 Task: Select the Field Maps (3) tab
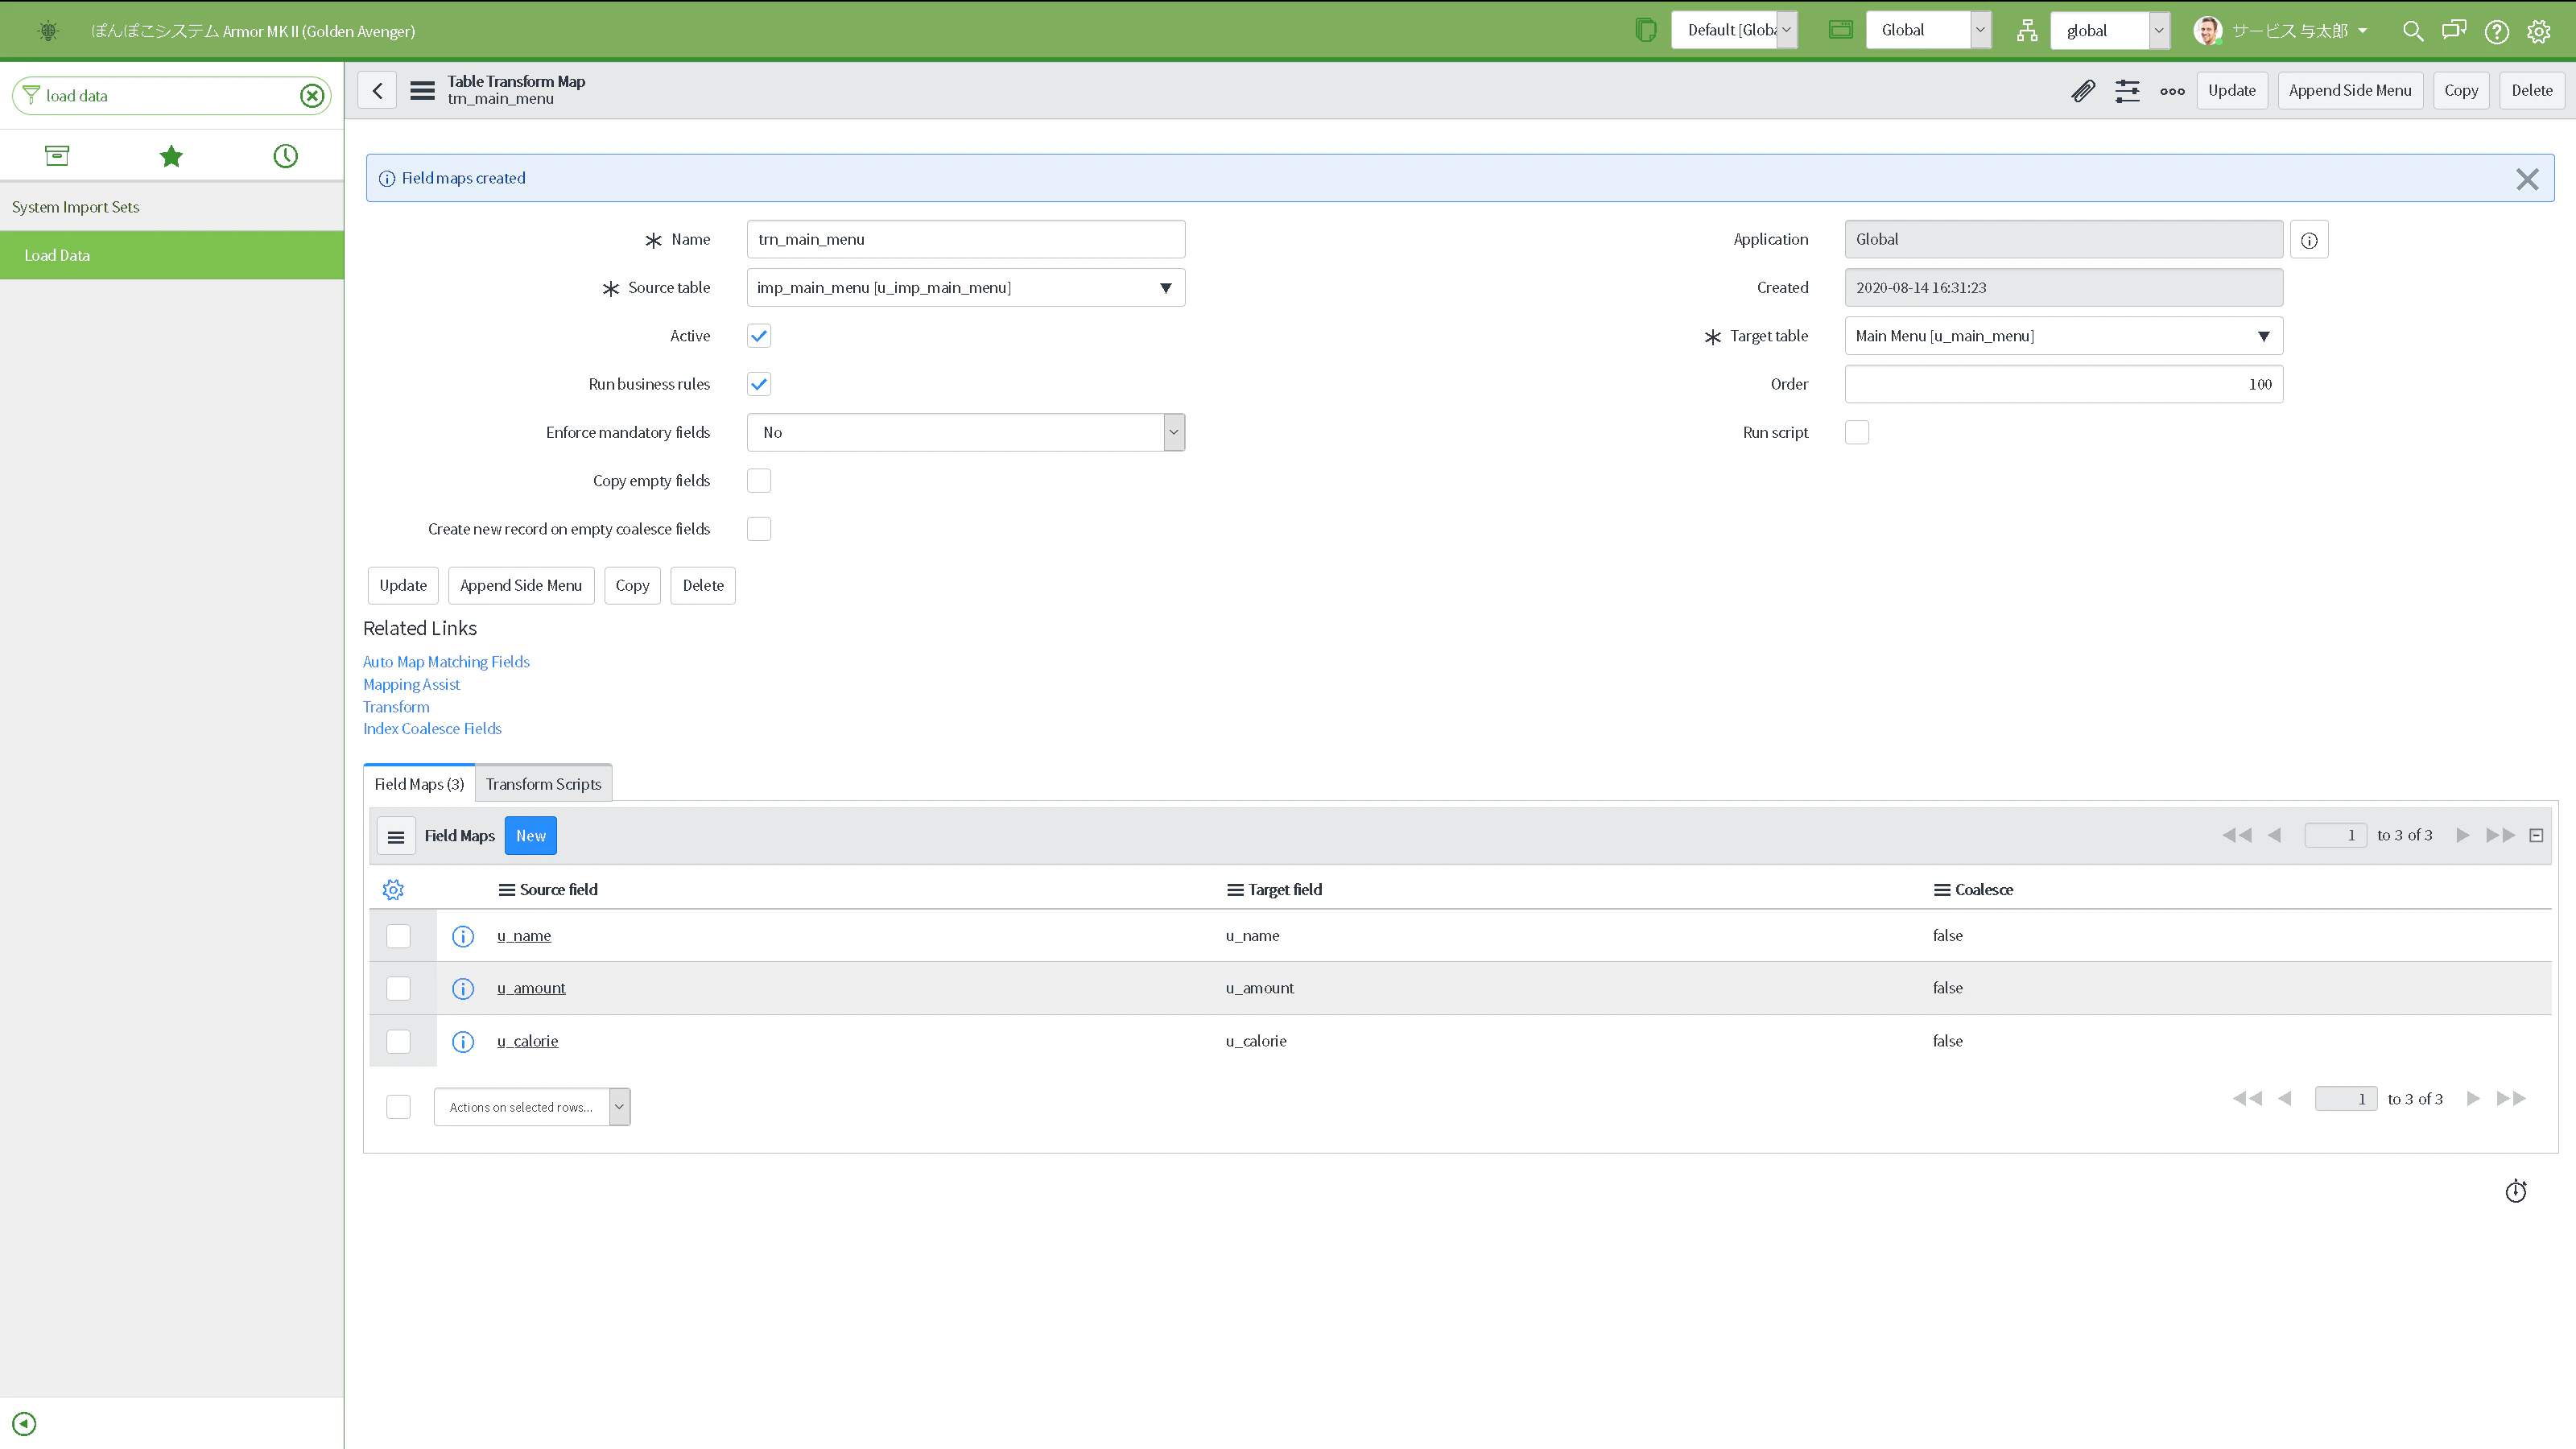(x=419, y=785)
